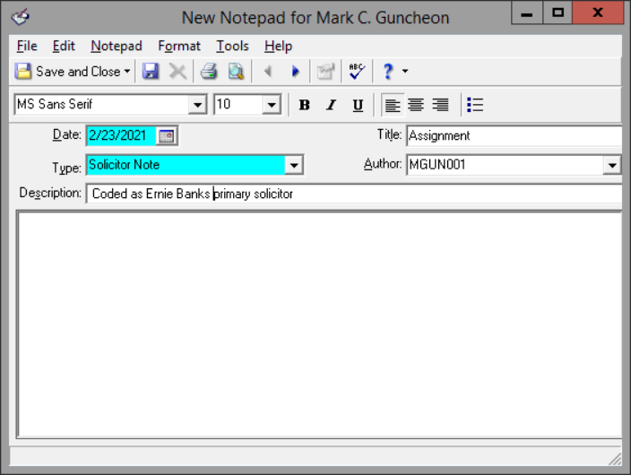Click the grayed send/export toolbar icon

tap(325, 72)
